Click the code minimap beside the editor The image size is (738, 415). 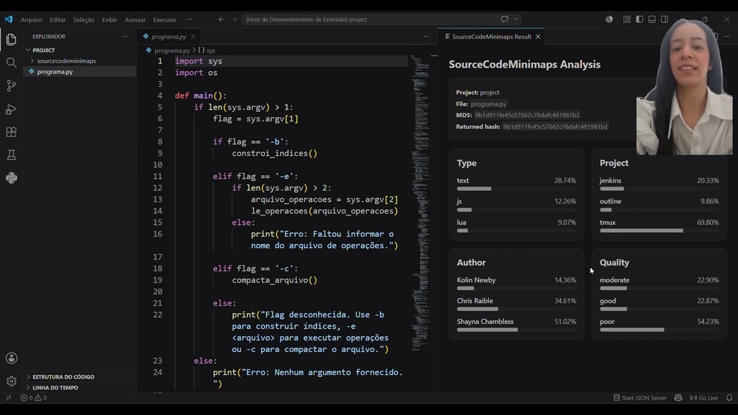tap(420, 202)
